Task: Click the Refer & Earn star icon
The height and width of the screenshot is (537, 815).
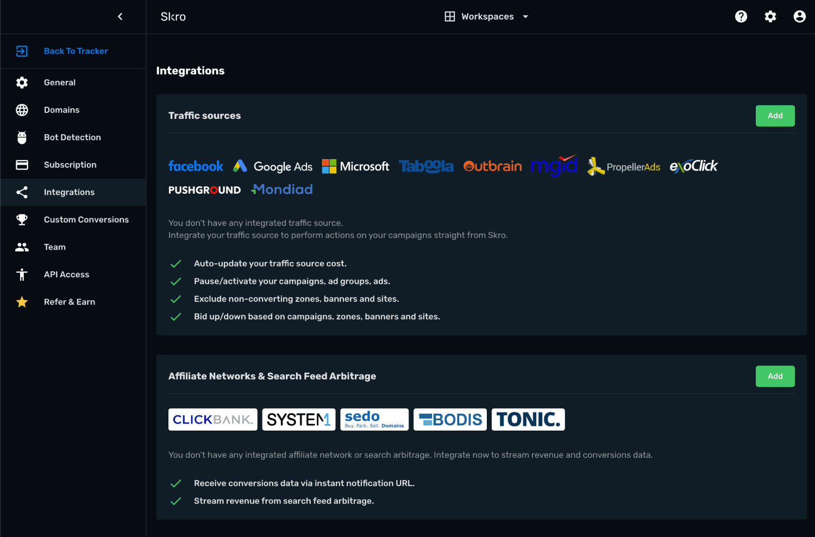Action: point(22,302)
